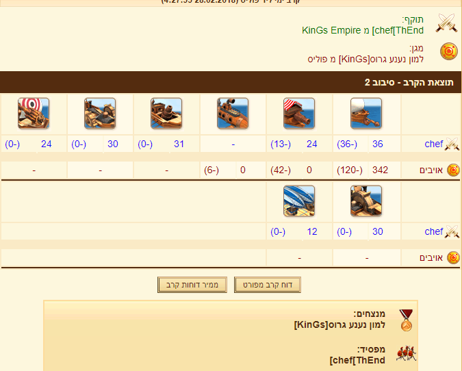
Task: Click the balloon carrier ship icon
Action: pos(299,201)
